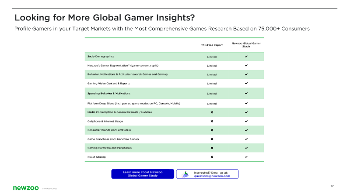Click the checkmark in the Spending Behavior row
This screenshot has width=350, height=196.
pyautogui.click(x=246, y=93)
